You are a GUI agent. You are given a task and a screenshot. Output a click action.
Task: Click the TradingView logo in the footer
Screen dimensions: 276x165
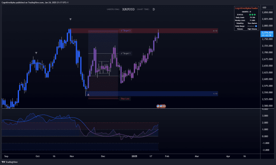click(x=10, y=162)
